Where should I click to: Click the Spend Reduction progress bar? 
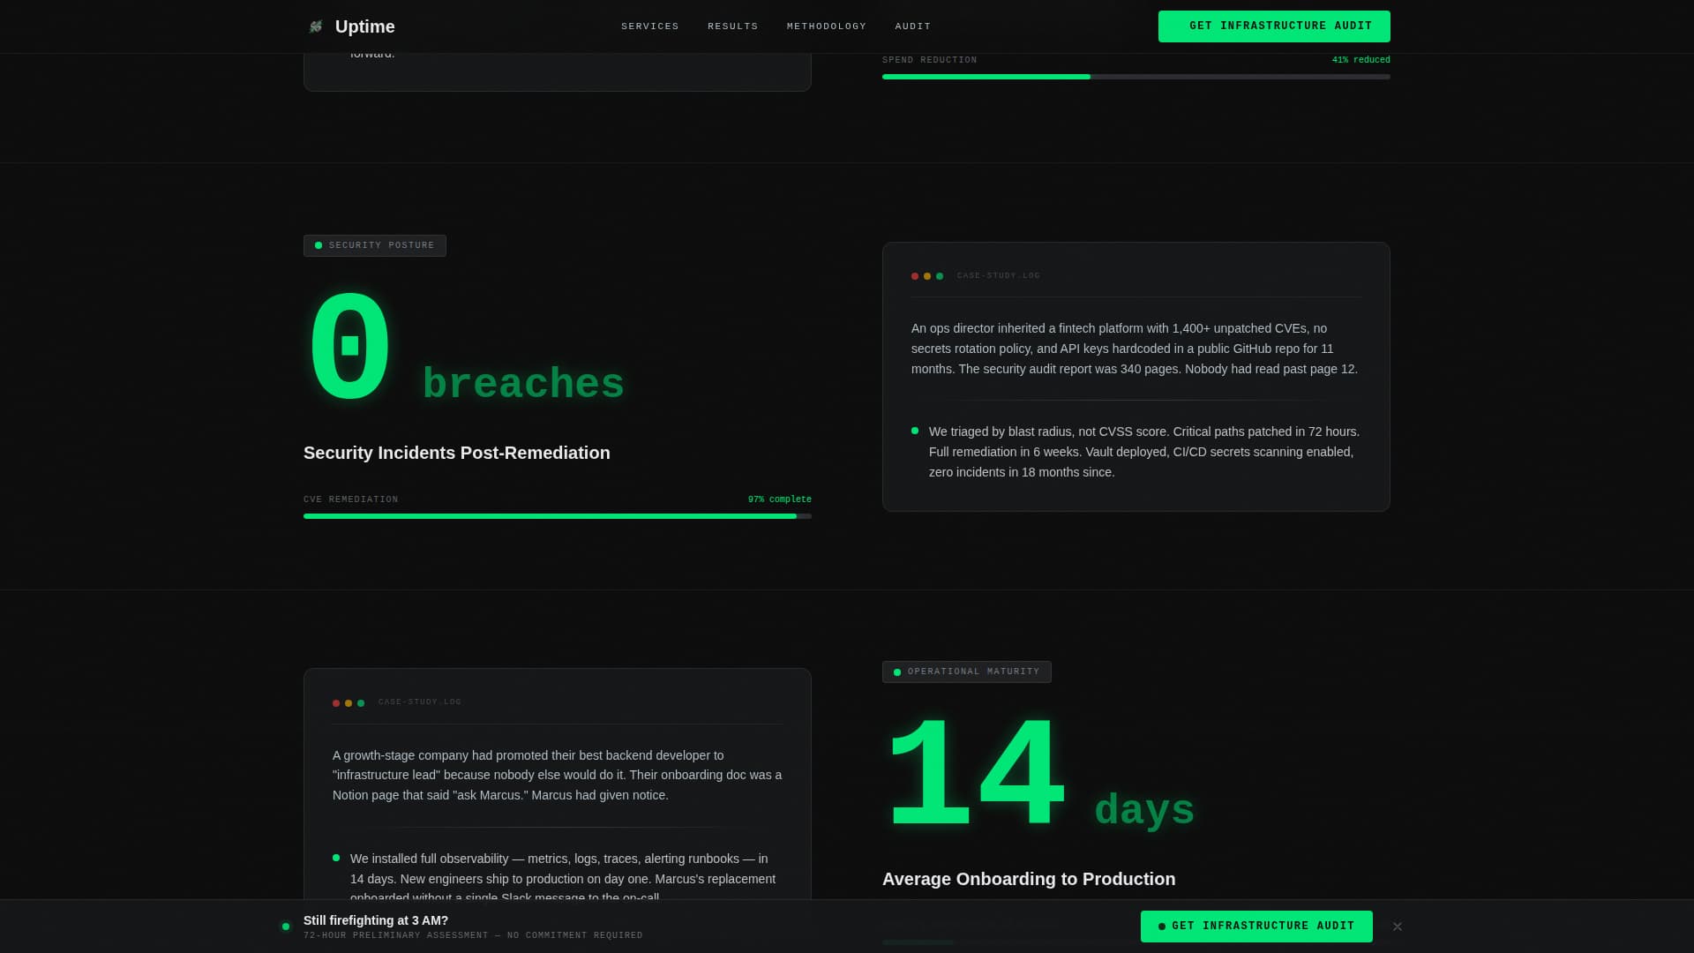pyautogui.click(x=1136, y=77)
